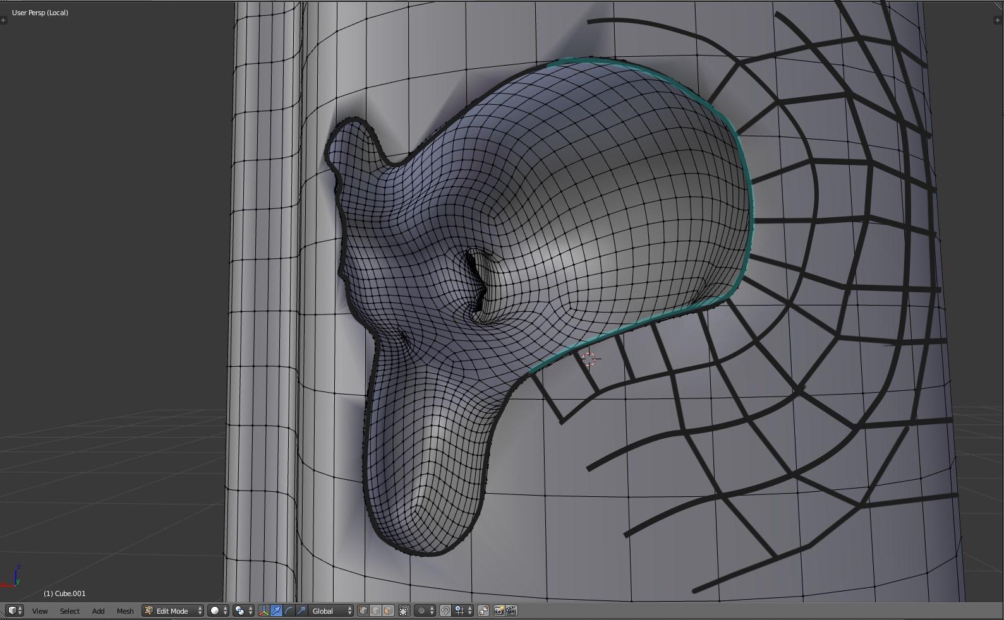Expand the properties region plus widget
The height and width of the screenshot is (620, 1004).
click(x=998, y=20)
